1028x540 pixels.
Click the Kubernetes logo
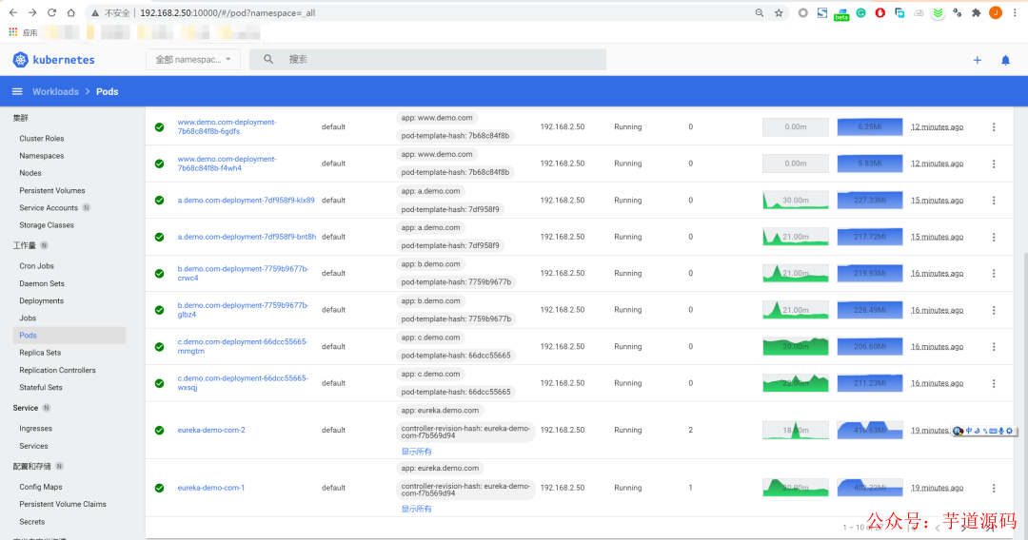[53, 60]
